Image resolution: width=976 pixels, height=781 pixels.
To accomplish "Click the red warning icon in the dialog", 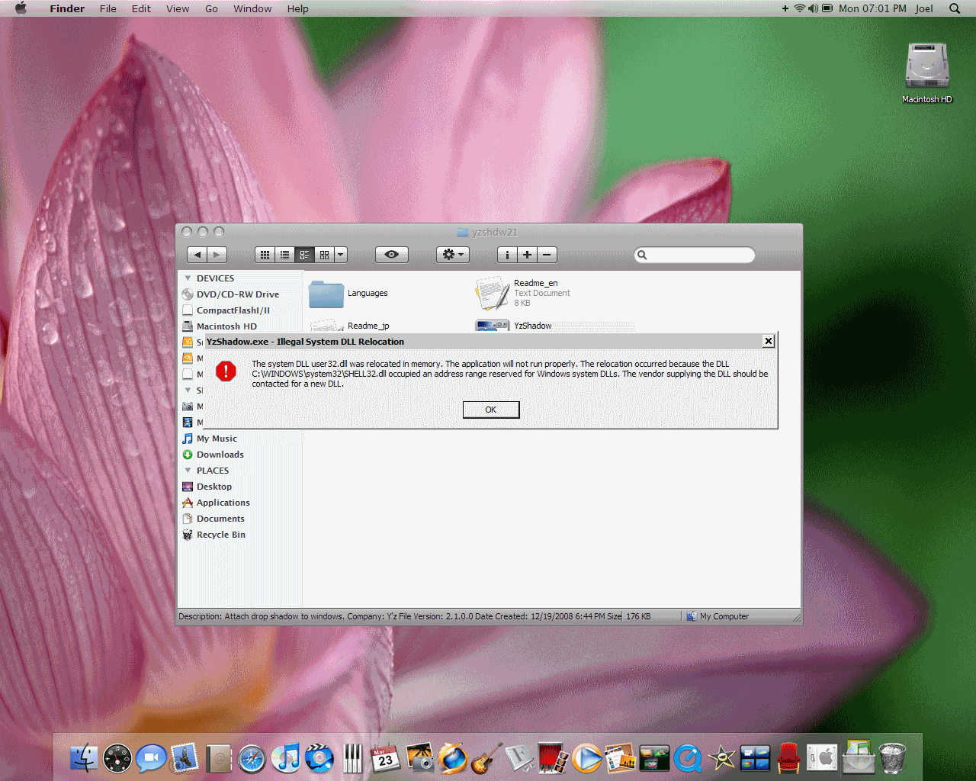I will [x=226, y=371].
